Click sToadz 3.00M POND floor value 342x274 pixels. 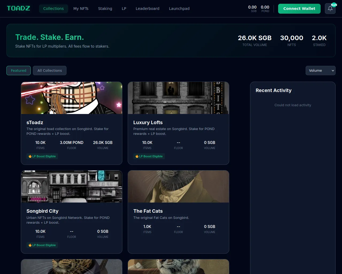pos(72,143)
